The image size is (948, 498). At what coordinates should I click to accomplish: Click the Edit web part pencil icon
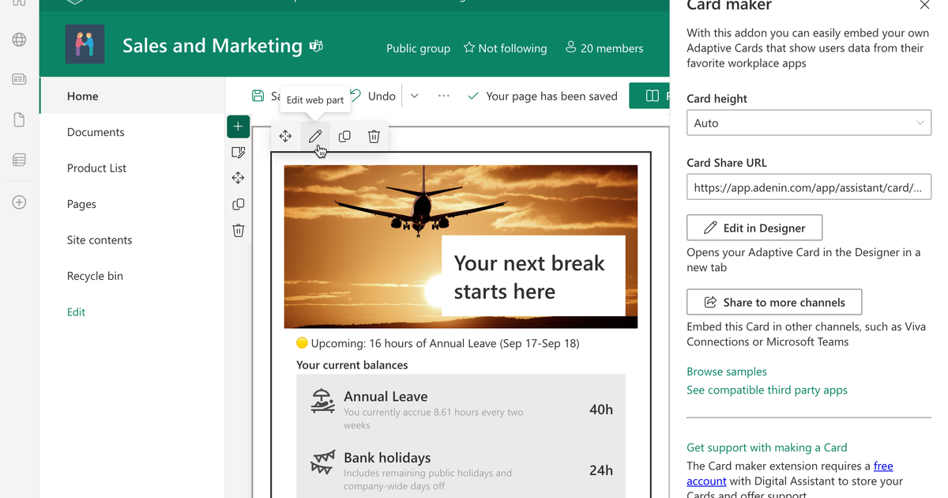pos(315,136)
